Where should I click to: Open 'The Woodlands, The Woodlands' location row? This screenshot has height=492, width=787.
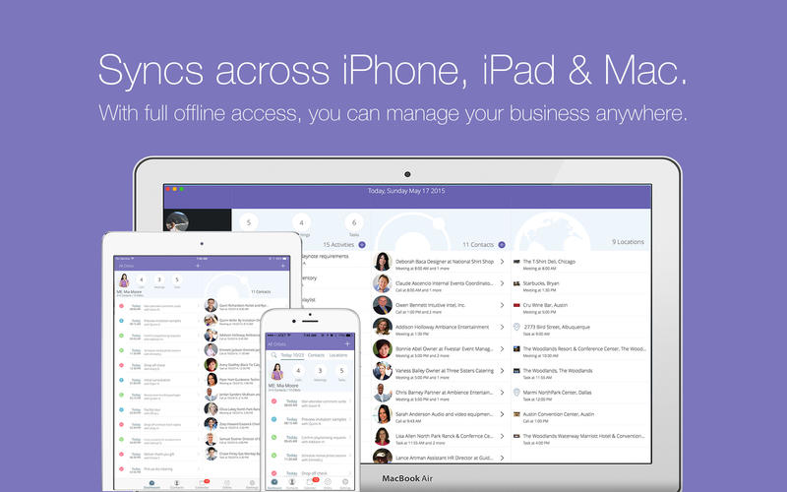(579, 373)
